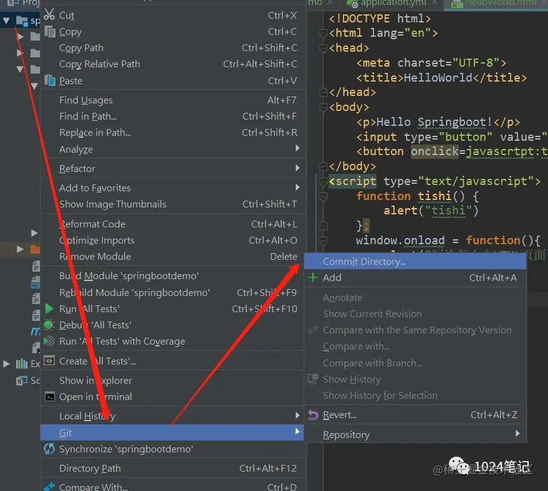This screenshot has width=548, height=491.
Task: Click the Open in terminal icon
Action: (x=50, y=397)
